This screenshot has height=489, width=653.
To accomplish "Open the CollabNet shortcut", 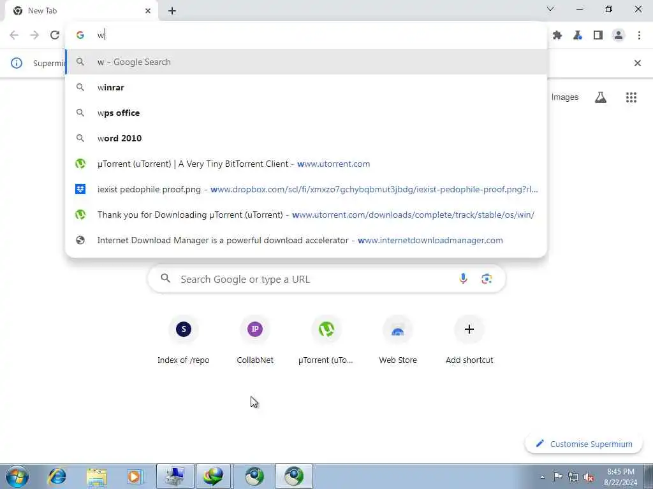I will [255, 340].
